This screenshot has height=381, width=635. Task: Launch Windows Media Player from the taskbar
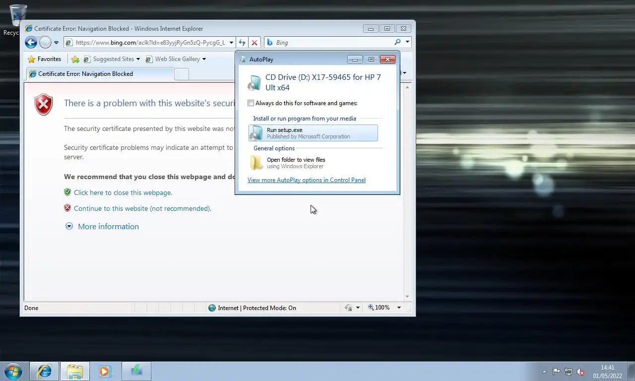(105, 371)
